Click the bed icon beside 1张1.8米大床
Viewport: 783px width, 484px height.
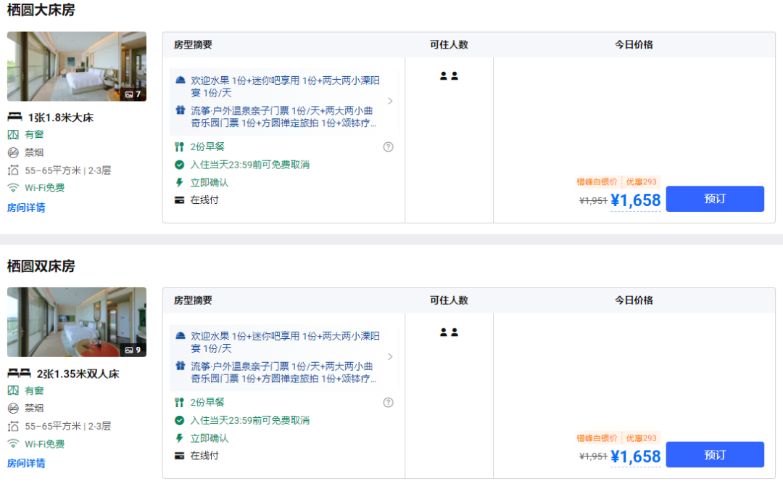[x=14, y=117]
